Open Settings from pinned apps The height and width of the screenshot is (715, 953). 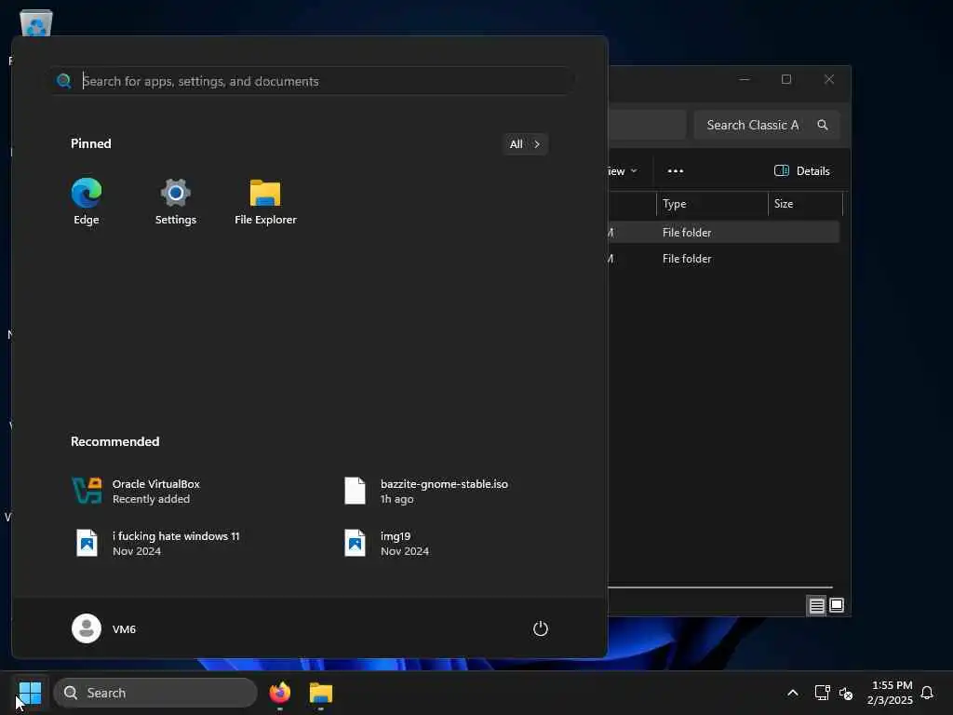point(175,202)
